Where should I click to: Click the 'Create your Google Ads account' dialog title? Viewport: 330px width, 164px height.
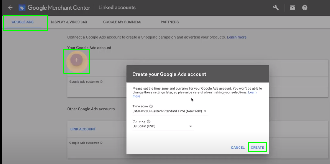169,74
